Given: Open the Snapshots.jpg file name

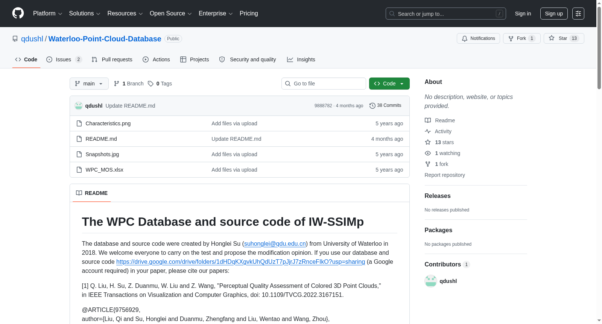Looking at the screenshot, I should [102, 154].
